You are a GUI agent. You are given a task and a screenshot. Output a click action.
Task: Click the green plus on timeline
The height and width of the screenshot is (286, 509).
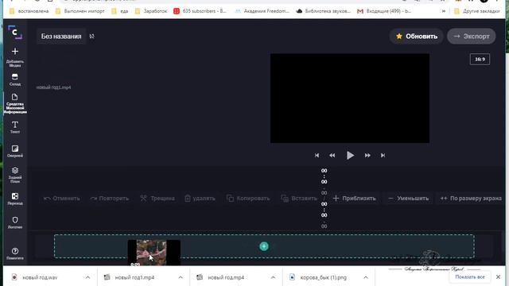coord(264,246)
